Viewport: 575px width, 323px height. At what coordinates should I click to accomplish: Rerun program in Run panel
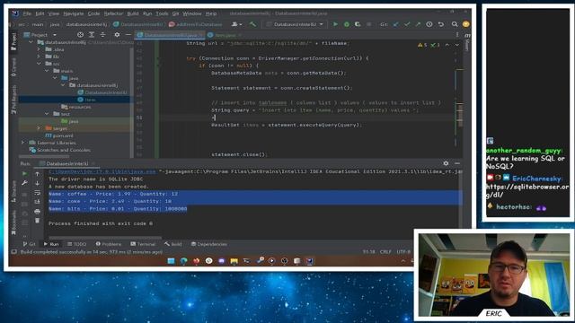coord(24,173)
